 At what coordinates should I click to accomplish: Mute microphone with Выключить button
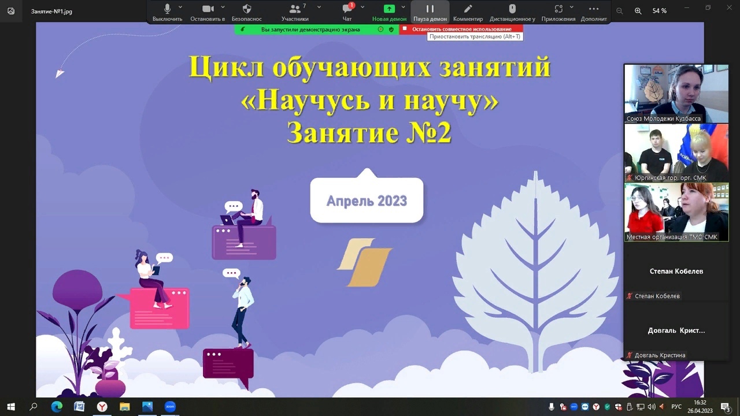(167, 13)
